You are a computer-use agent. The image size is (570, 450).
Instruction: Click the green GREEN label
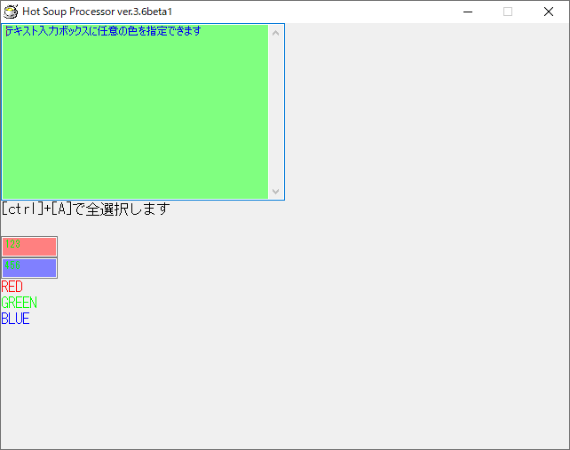point(20,303)
